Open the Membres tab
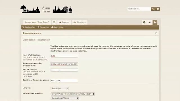The width and height of the screenshot is (180, 101). 80,22
